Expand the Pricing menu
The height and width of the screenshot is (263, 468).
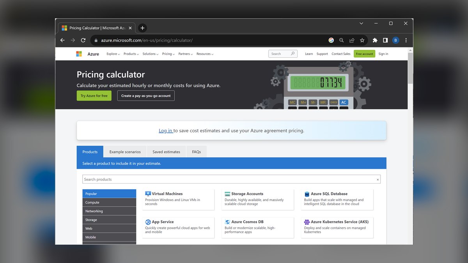(168, 54)
